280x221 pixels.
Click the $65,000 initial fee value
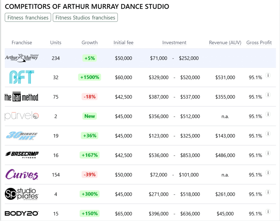[124, 214]
